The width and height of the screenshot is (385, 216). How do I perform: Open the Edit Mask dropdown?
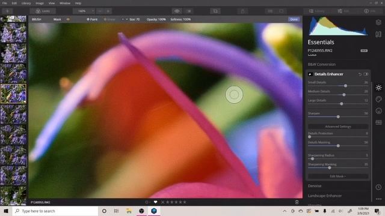point(338,176)
